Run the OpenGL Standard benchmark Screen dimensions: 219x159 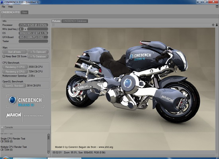[14, 85]
